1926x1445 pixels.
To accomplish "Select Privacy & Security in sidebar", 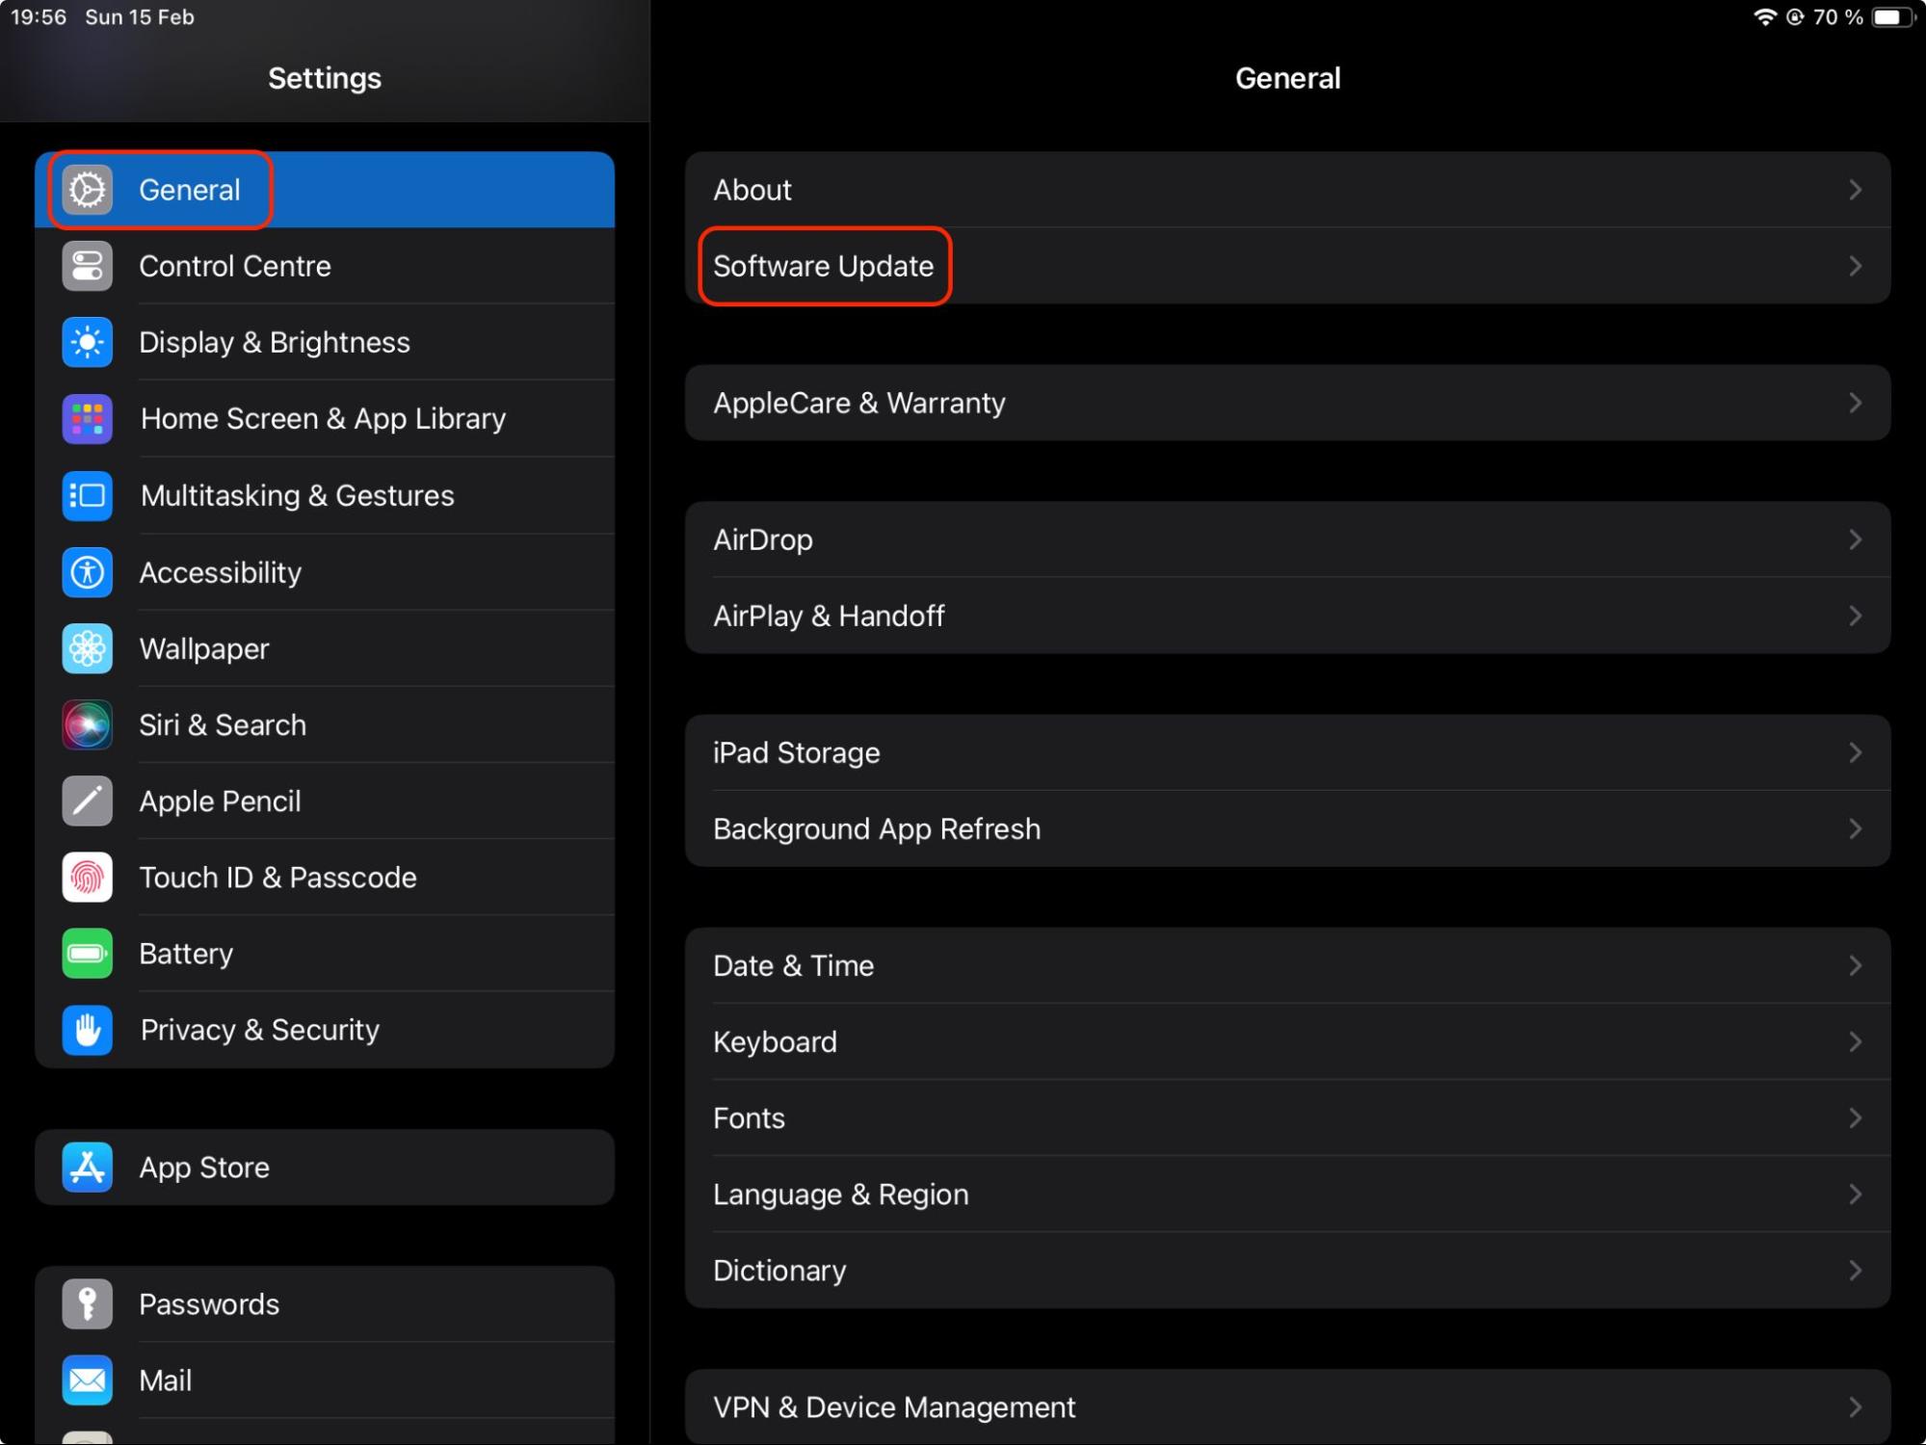I will 259,1029.
